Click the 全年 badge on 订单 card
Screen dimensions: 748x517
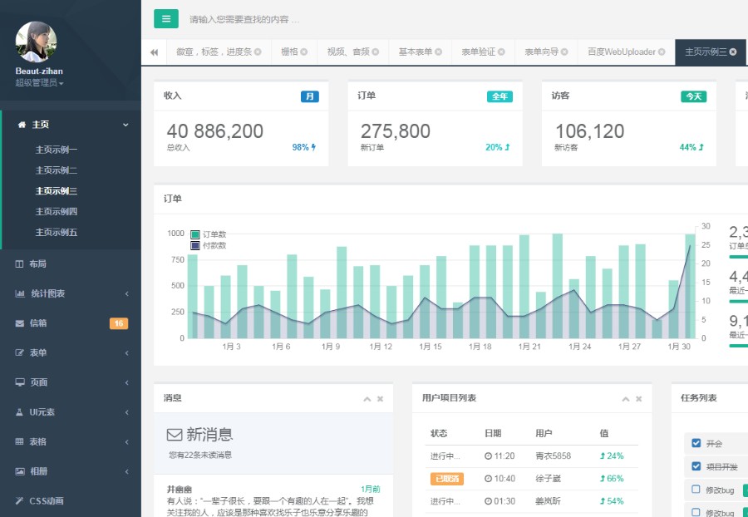pos(499,96)
